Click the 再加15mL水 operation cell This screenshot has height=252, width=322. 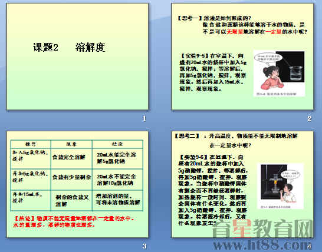tap(31, 200)
